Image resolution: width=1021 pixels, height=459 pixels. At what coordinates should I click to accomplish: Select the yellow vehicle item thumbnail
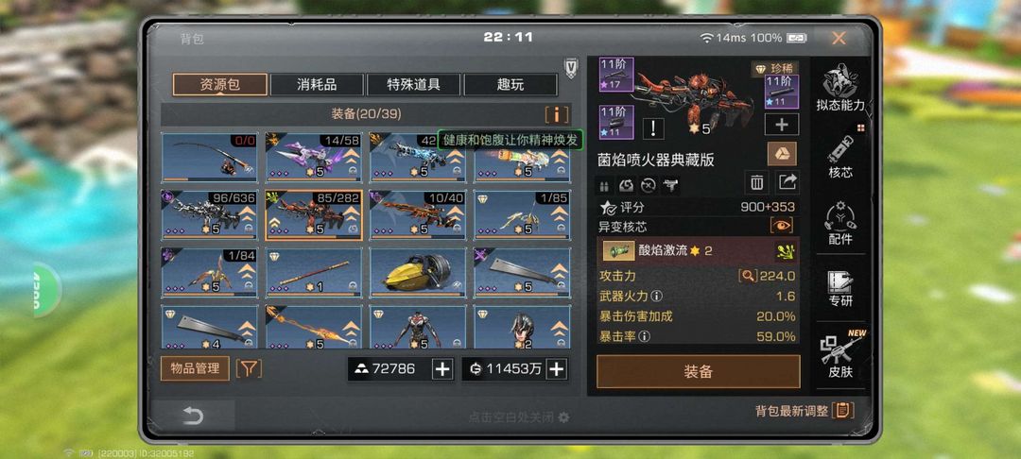pyautogui.click(x=418, y=272)
